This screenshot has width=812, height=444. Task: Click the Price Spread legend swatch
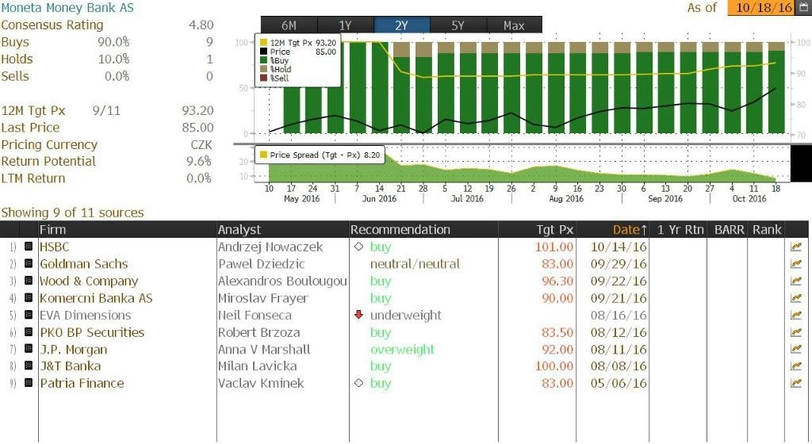263,154
